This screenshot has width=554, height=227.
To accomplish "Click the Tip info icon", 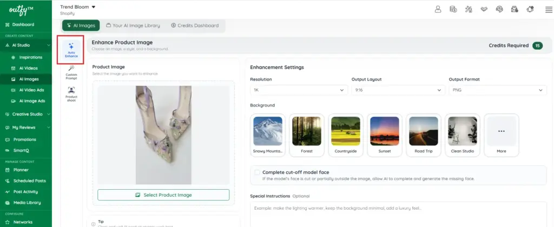I will click(93, 224).
